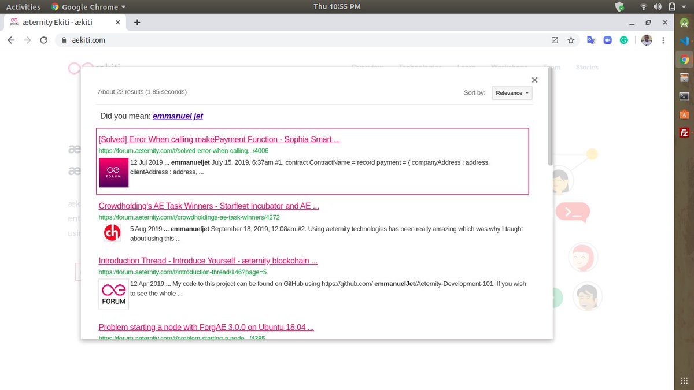This screenshot has height=390, width=694.
Task: Open a new Chrome tab
Action: click(137, 23)
